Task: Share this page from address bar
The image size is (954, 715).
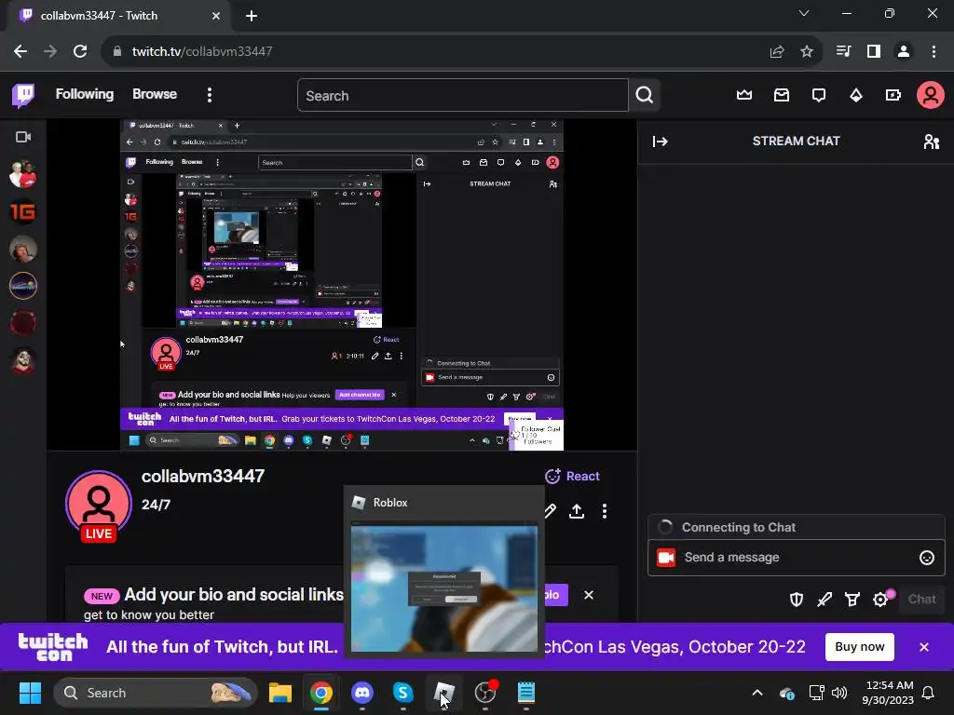Action: tap(776, 52)
